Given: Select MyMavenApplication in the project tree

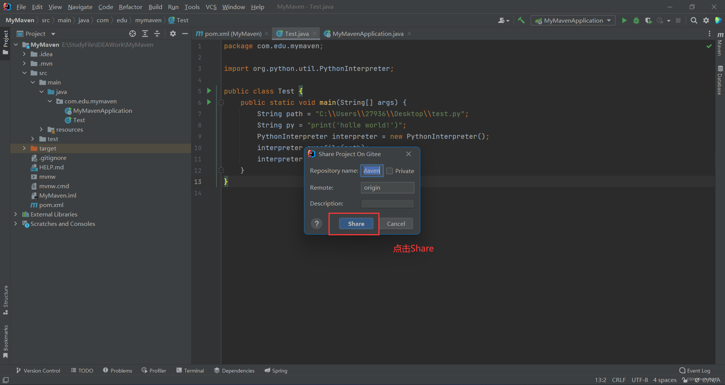Looking at the screenshot, I should coord(102,110).
